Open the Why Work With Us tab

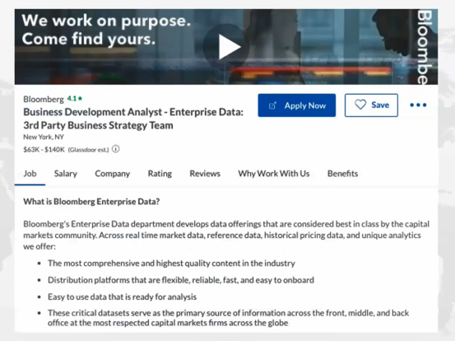point(274,174)
